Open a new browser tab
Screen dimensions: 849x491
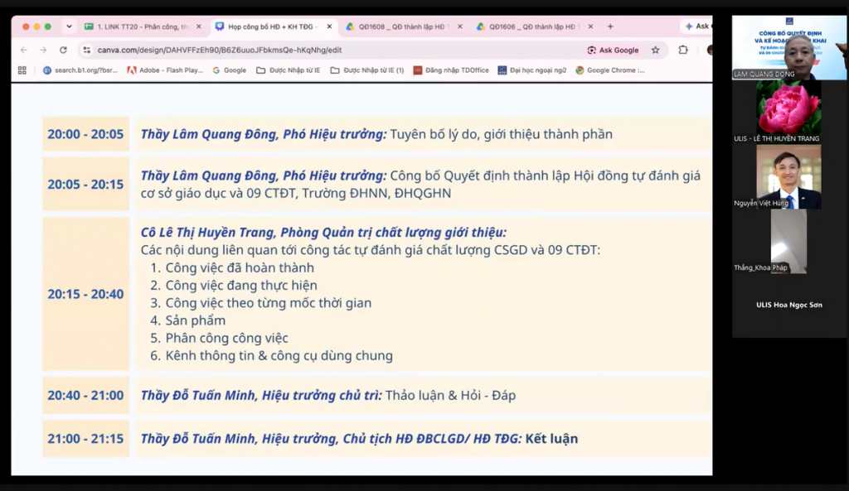coord(610,26)
